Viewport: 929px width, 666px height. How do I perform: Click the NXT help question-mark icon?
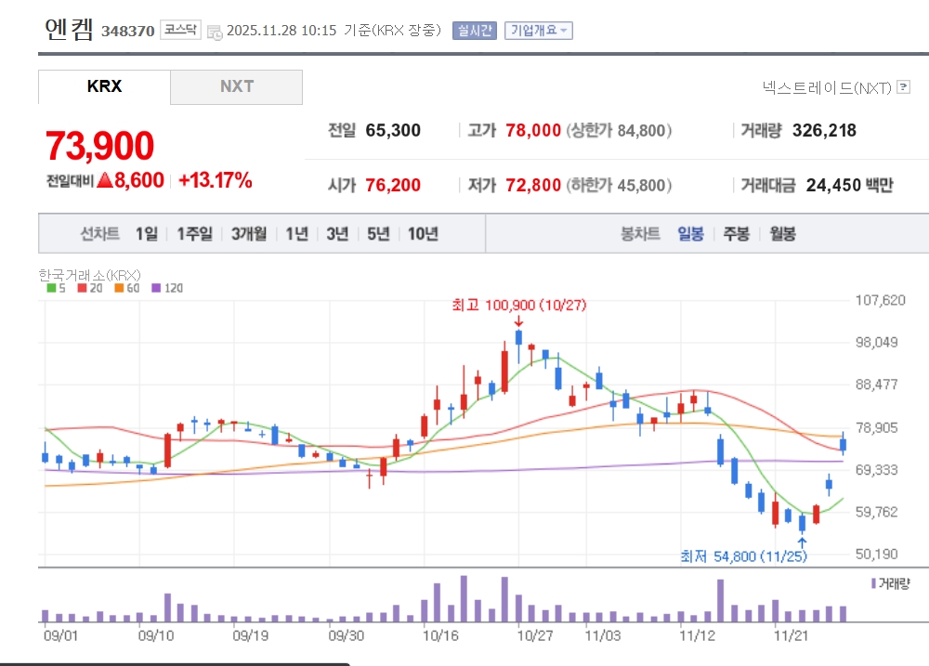904,87
